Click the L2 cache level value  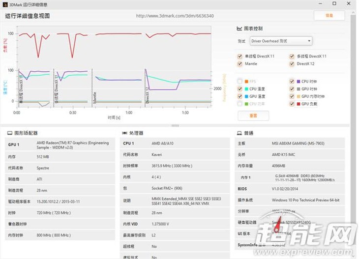pyautogui.click(x=153, y=235)
